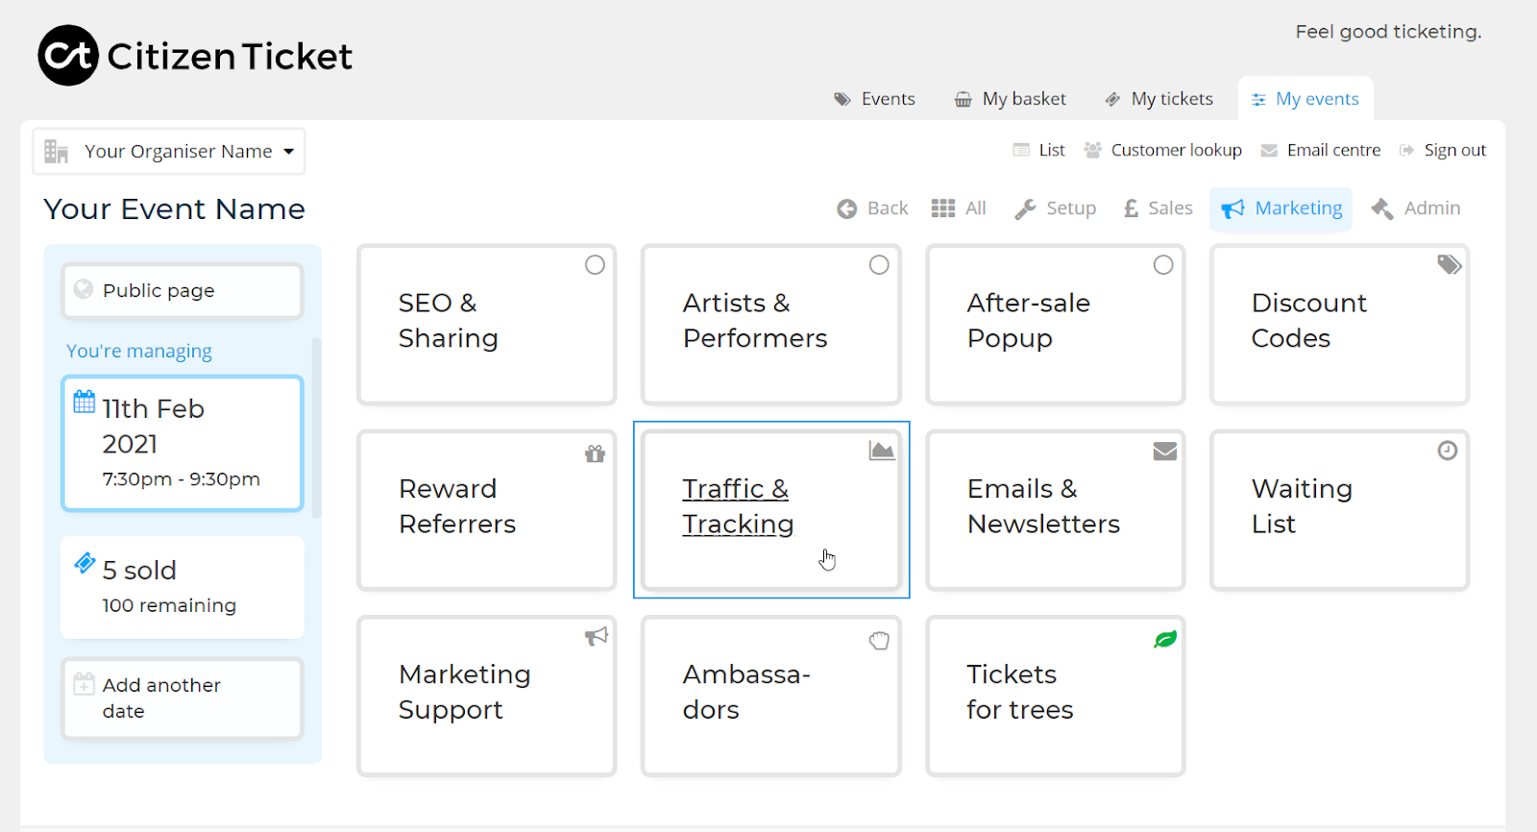Screen dimensions: 1537x832
Task: Click the envelope icon on Emails & Newsletters
Action: pos(1164,451)
